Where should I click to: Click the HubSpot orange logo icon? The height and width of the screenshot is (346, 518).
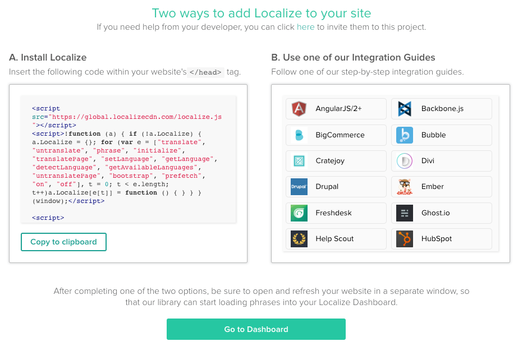point(405,239)
